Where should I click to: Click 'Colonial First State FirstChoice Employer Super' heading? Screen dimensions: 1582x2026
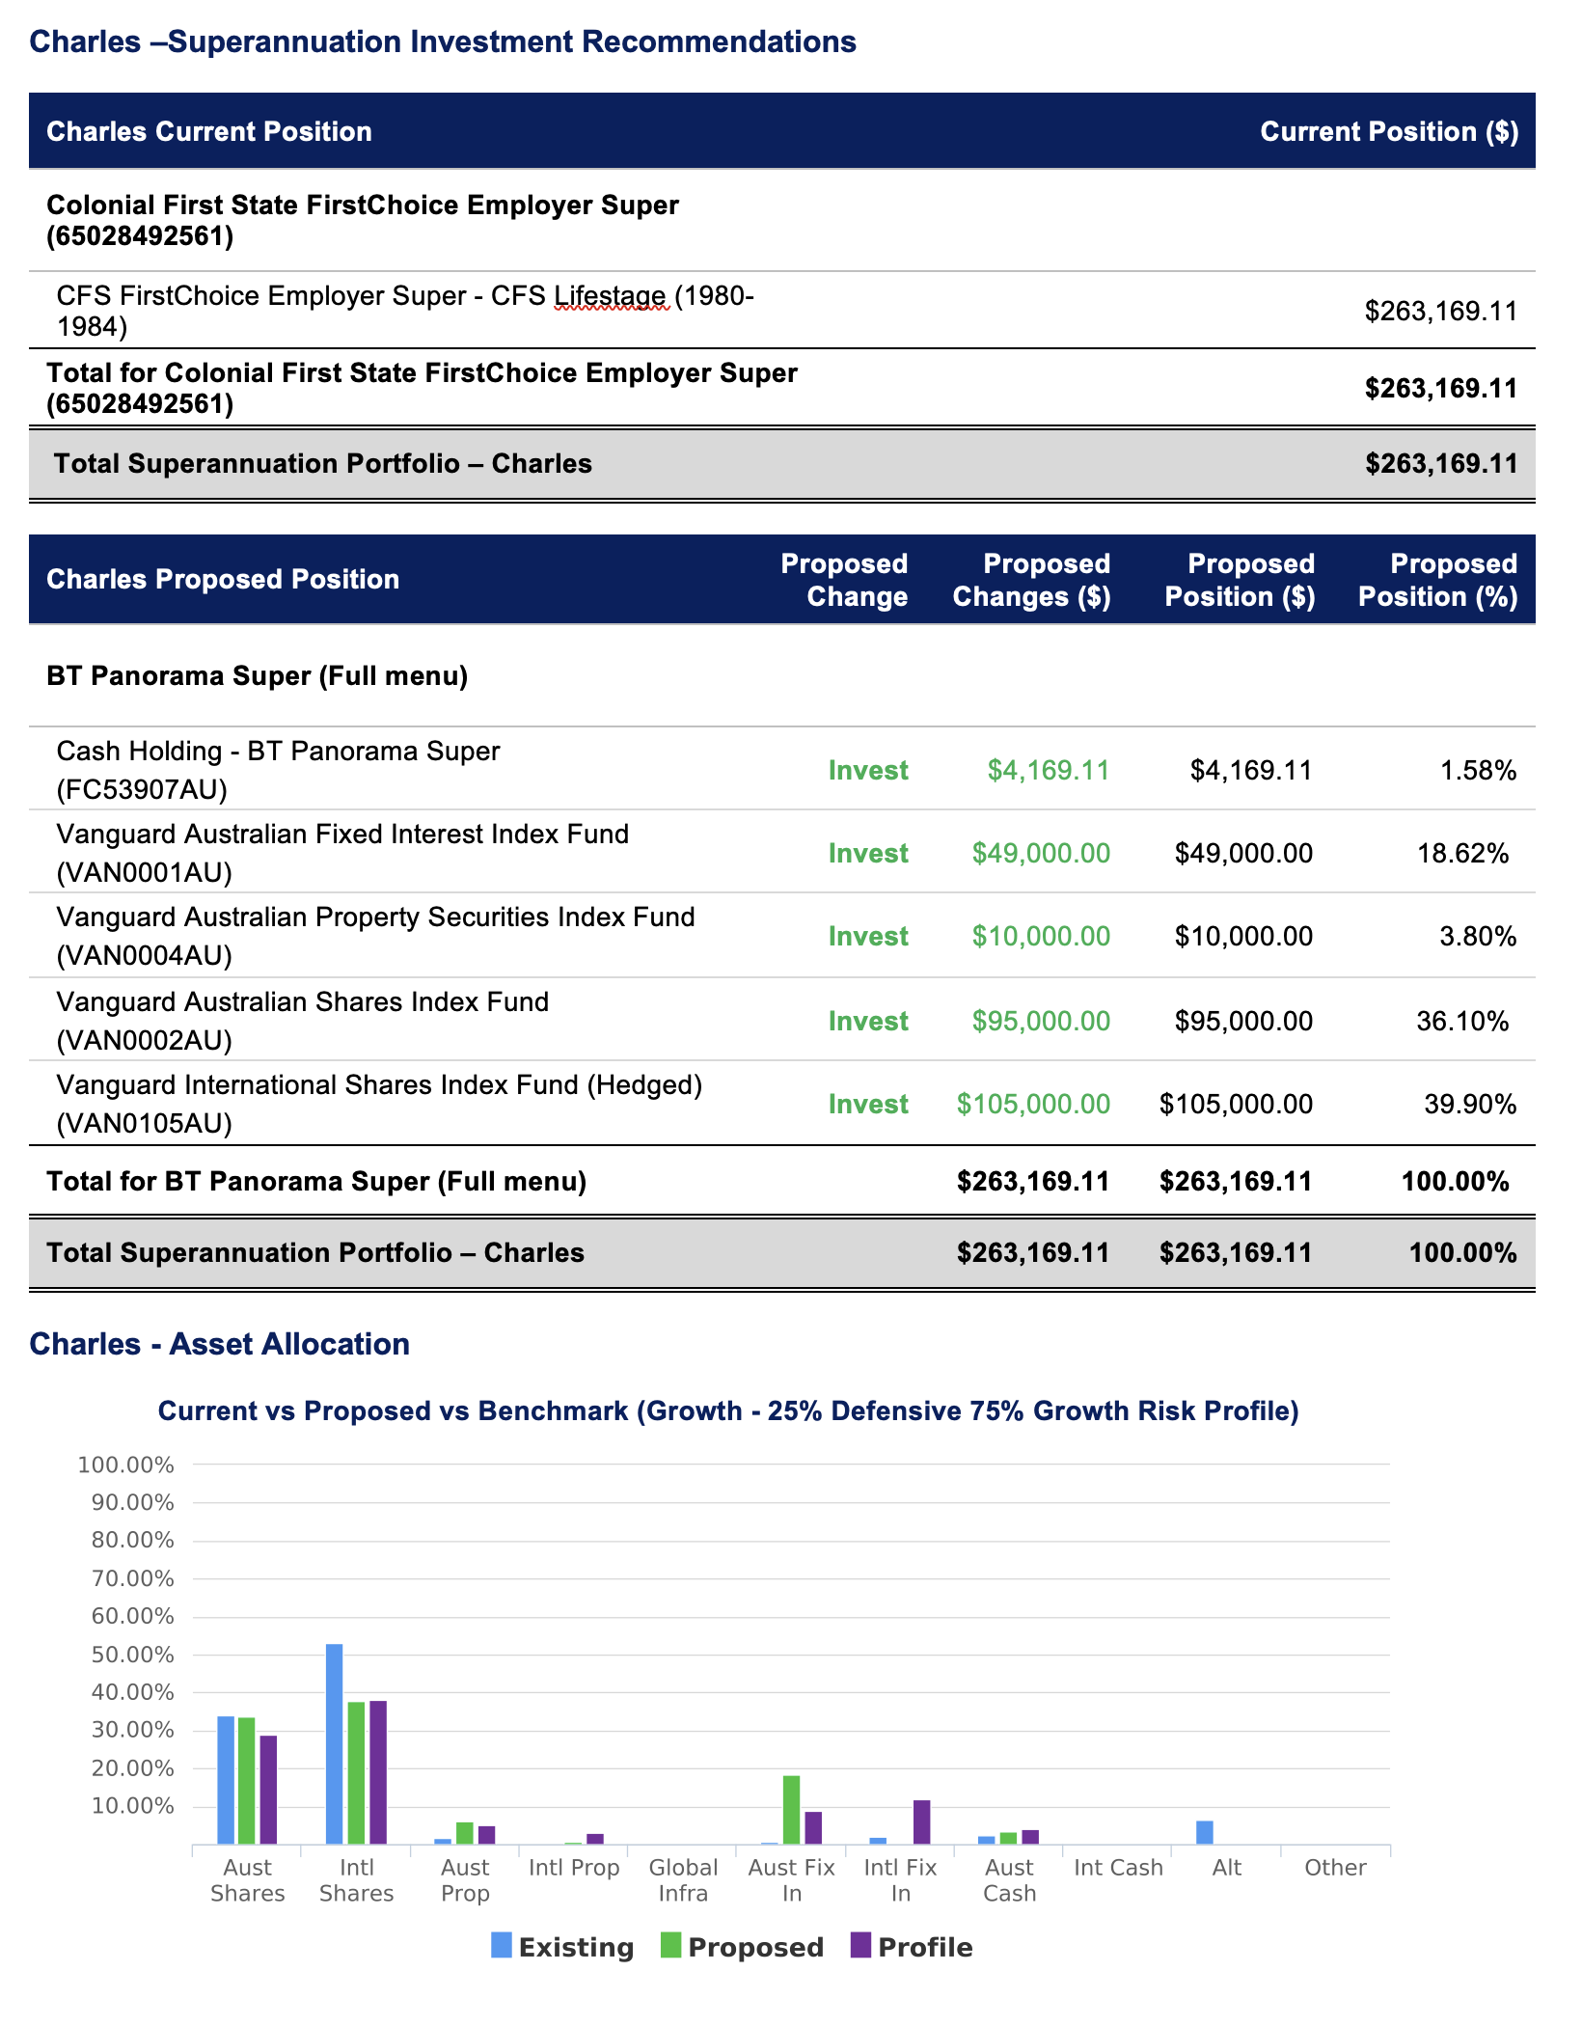[363, 220]
